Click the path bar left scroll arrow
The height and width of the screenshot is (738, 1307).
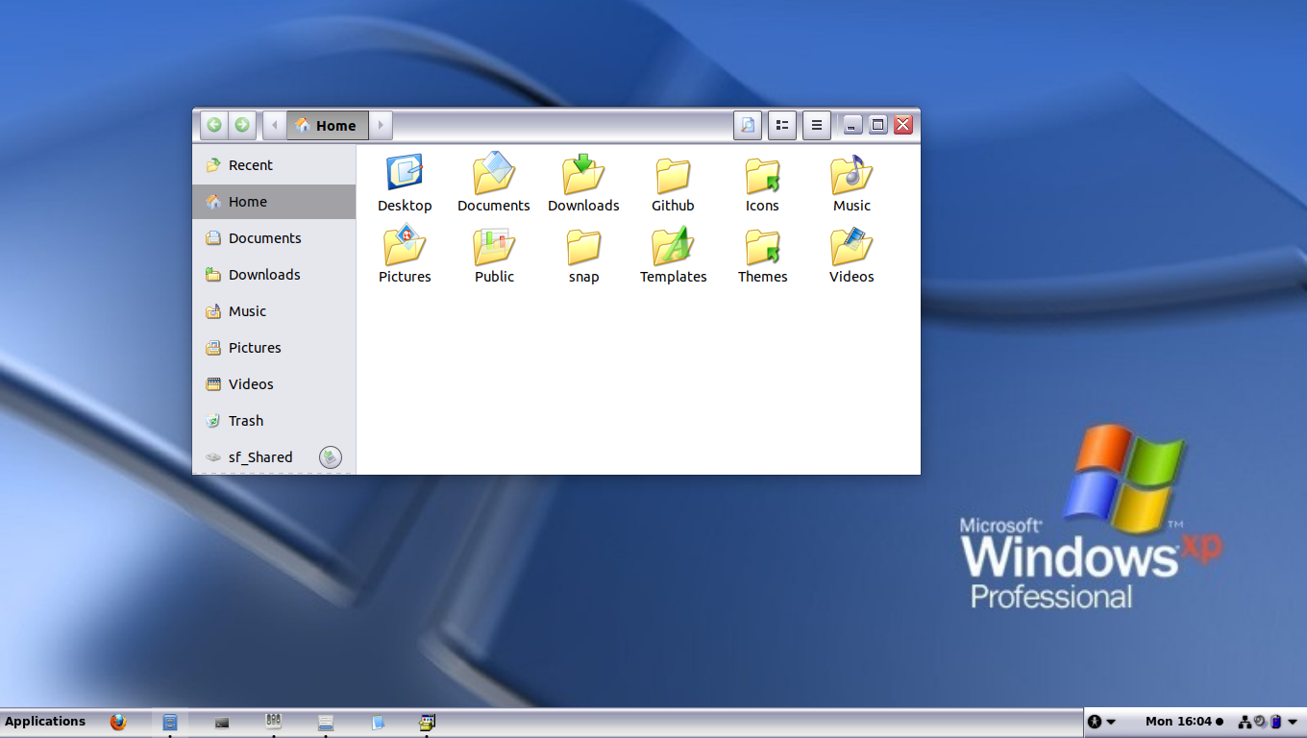(x=275, y=125)
